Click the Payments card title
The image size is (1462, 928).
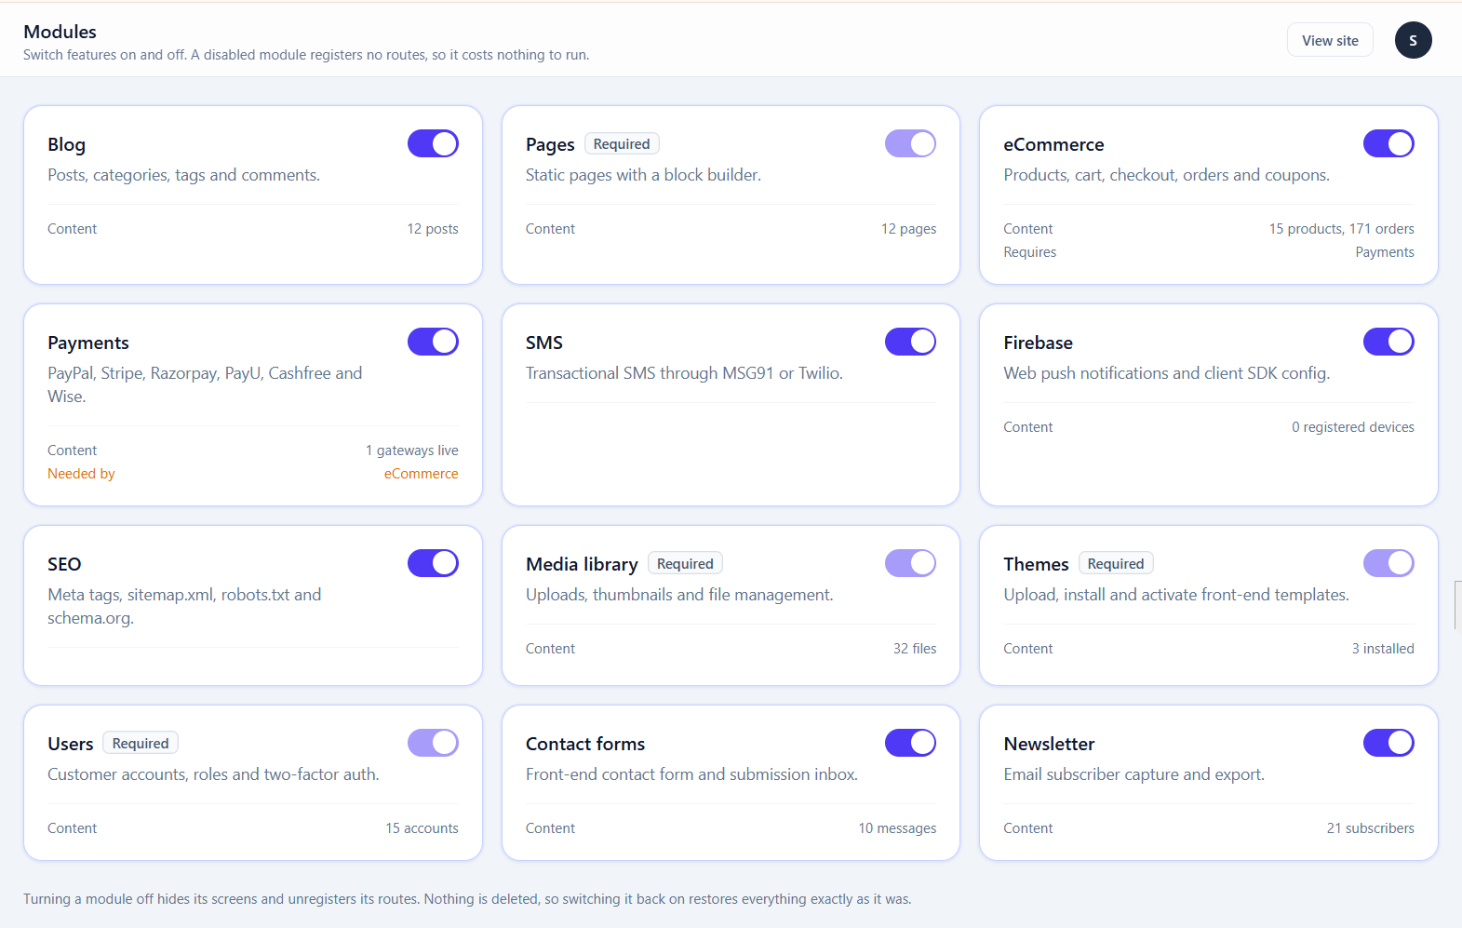coord(88,343)
